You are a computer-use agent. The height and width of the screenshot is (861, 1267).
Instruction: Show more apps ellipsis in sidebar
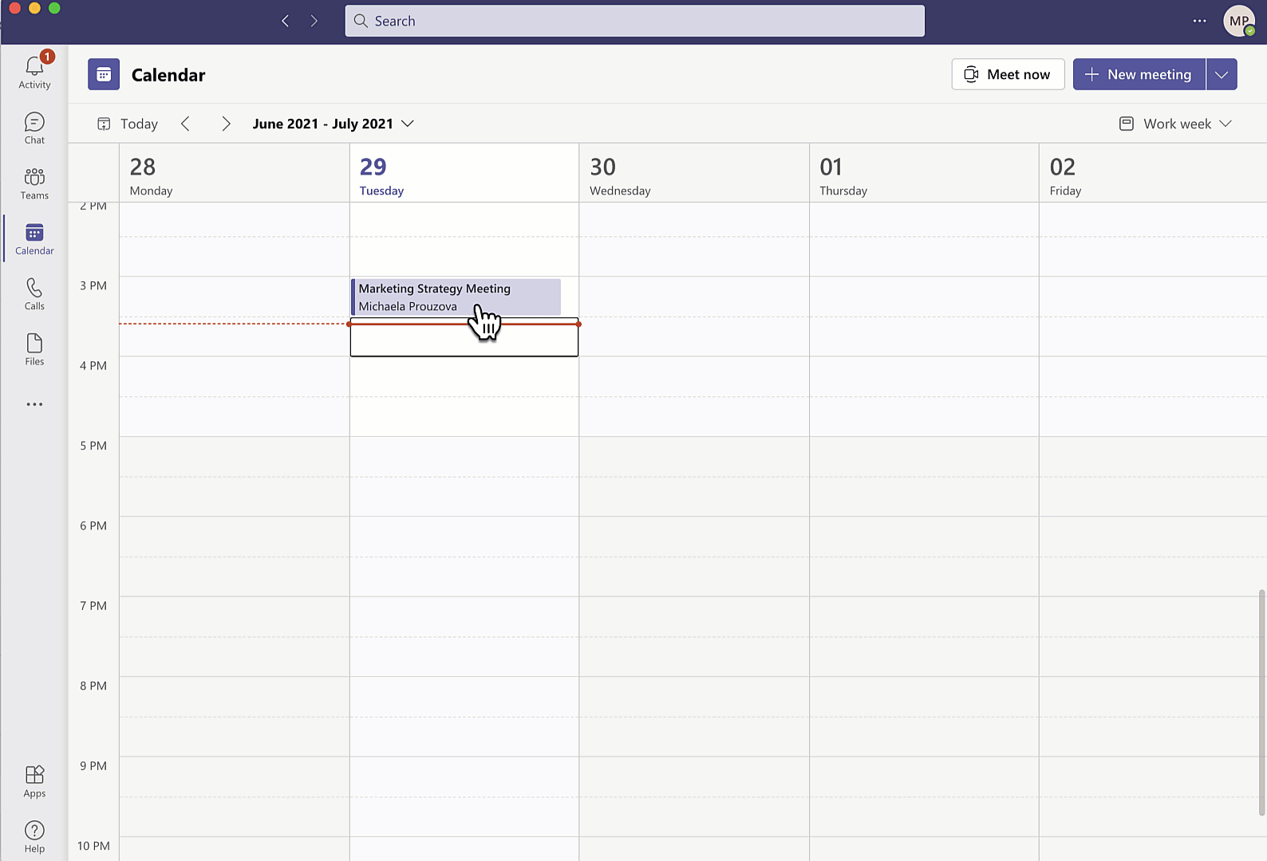pyautogui.click(x=34, y=404)
